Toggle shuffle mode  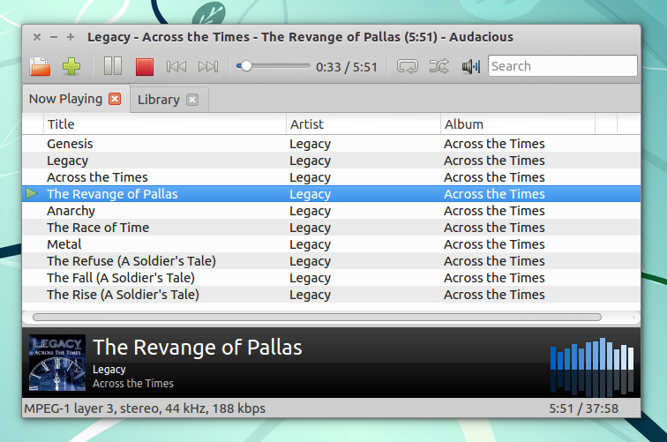coord(438,66)
